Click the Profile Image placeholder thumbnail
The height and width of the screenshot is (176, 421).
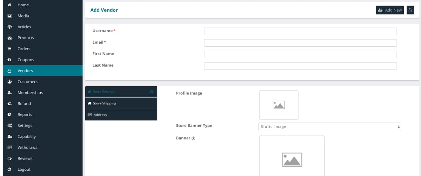click(279, 105)
